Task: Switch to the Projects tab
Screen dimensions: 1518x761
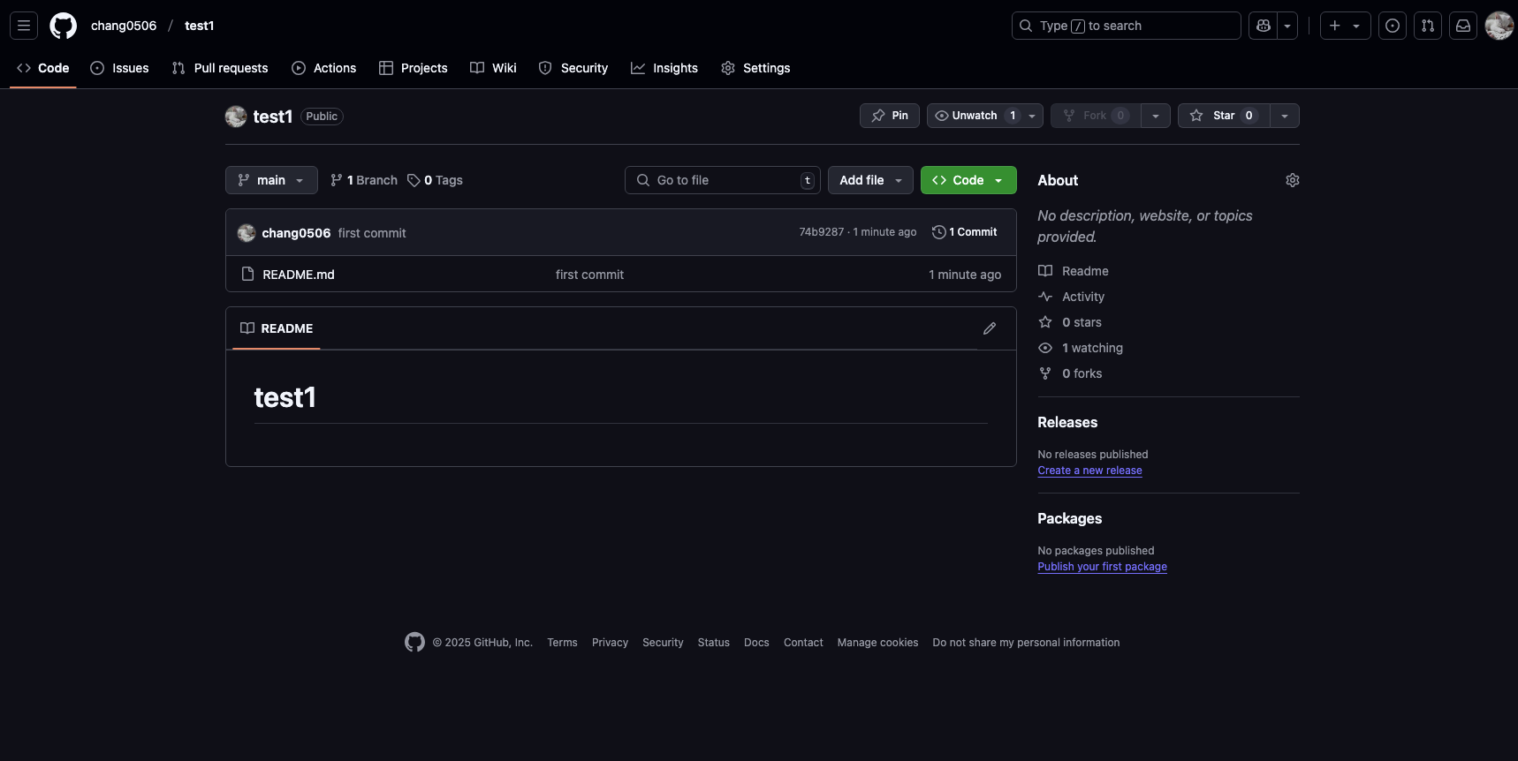Action: click(414, 68)
